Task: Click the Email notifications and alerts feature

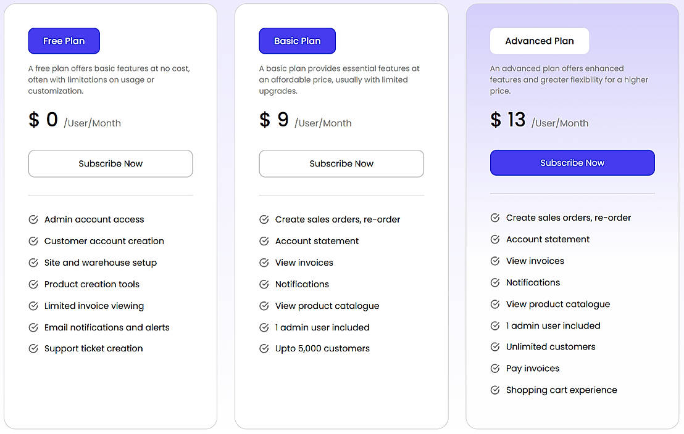Action: point(107,327)
